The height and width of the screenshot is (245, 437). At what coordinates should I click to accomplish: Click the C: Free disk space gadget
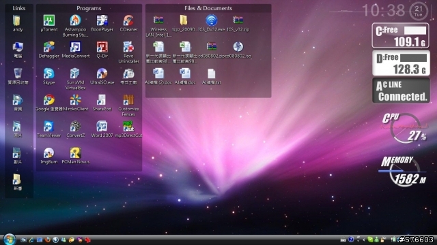[x=401, y=35]
